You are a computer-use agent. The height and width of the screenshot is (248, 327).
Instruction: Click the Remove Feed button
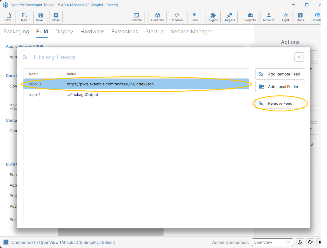click(x=280, y=103)
